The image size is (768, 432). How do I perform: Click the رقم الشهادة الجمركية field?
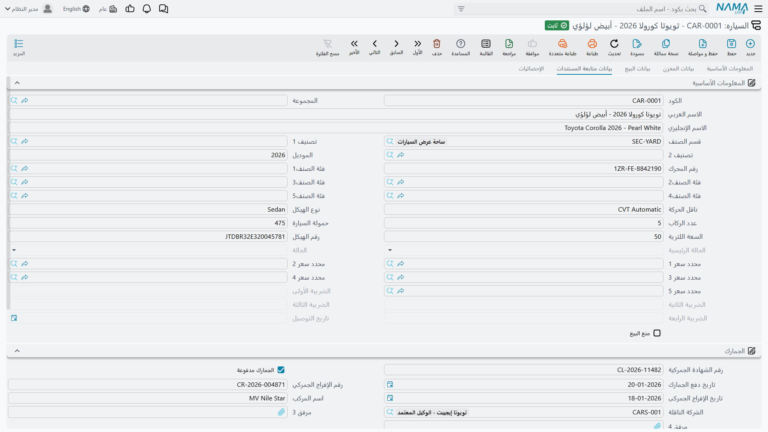[524, 370]
